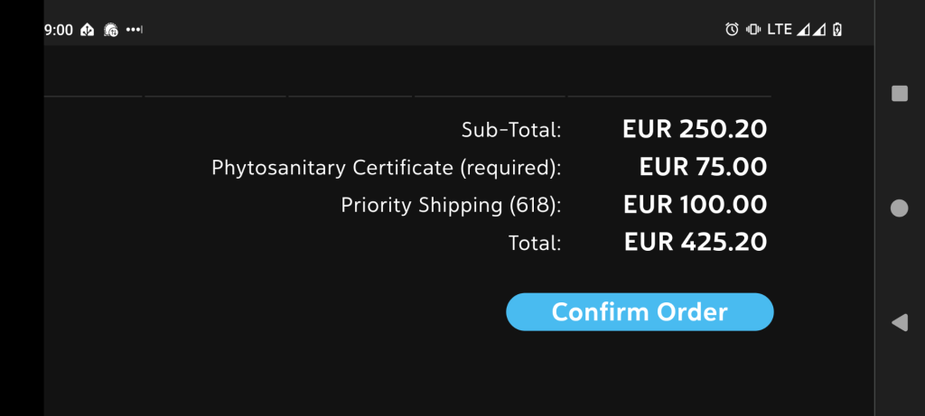Tap the Confirm Order button
This screenshot has height=416, width=925.
(x=640, y=311)
